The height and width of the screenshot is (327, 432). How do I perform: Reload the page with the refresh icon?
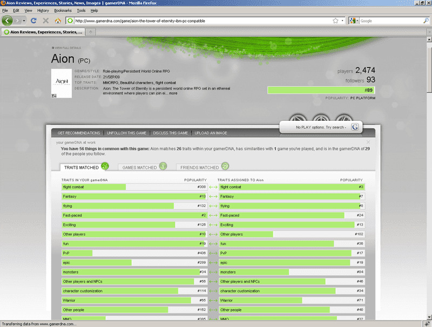(33, 21)
